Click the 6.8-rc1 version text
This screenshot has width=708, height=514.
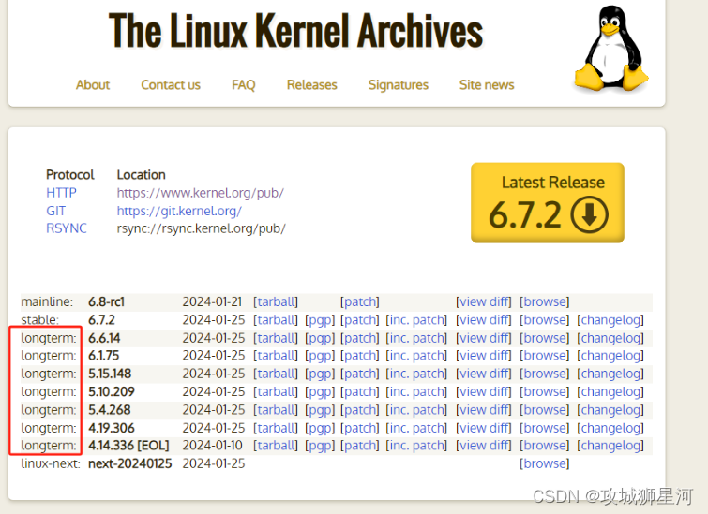pos(107,301)
